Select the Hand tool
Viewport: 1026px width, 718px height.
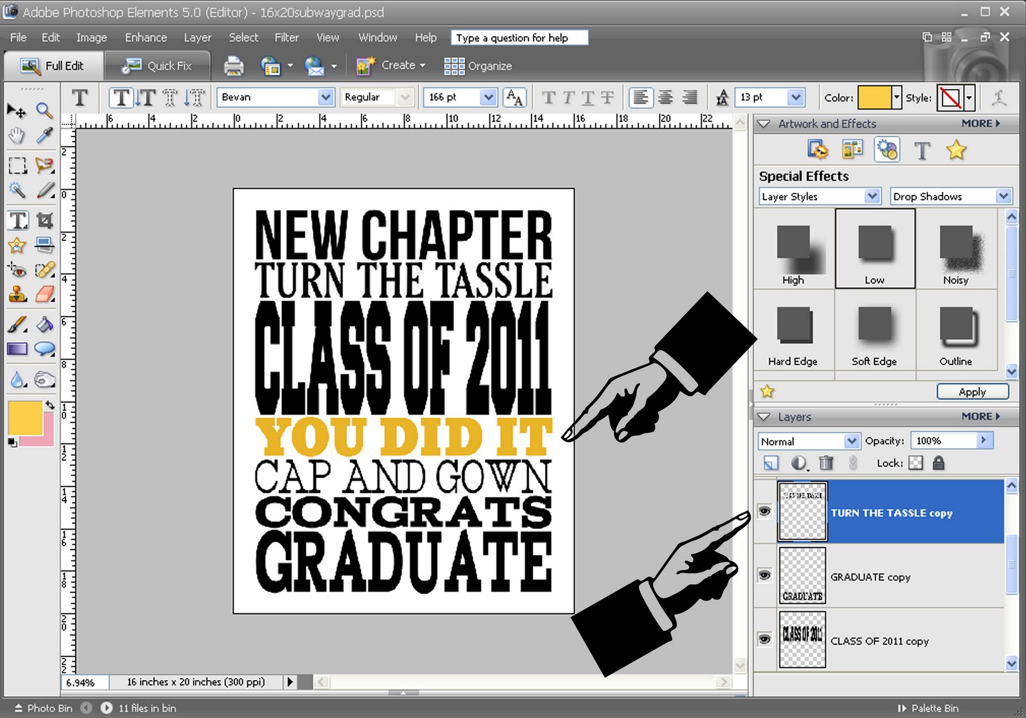pos(17,135)
